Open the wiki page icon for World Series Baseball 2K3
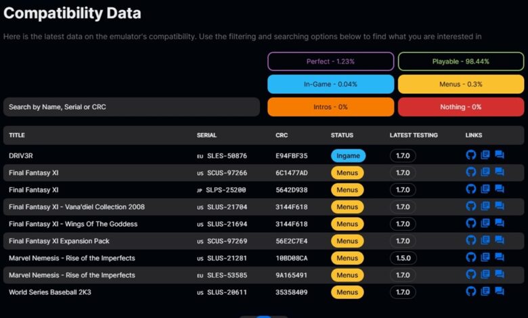The image size is (528, 318). 485,292
